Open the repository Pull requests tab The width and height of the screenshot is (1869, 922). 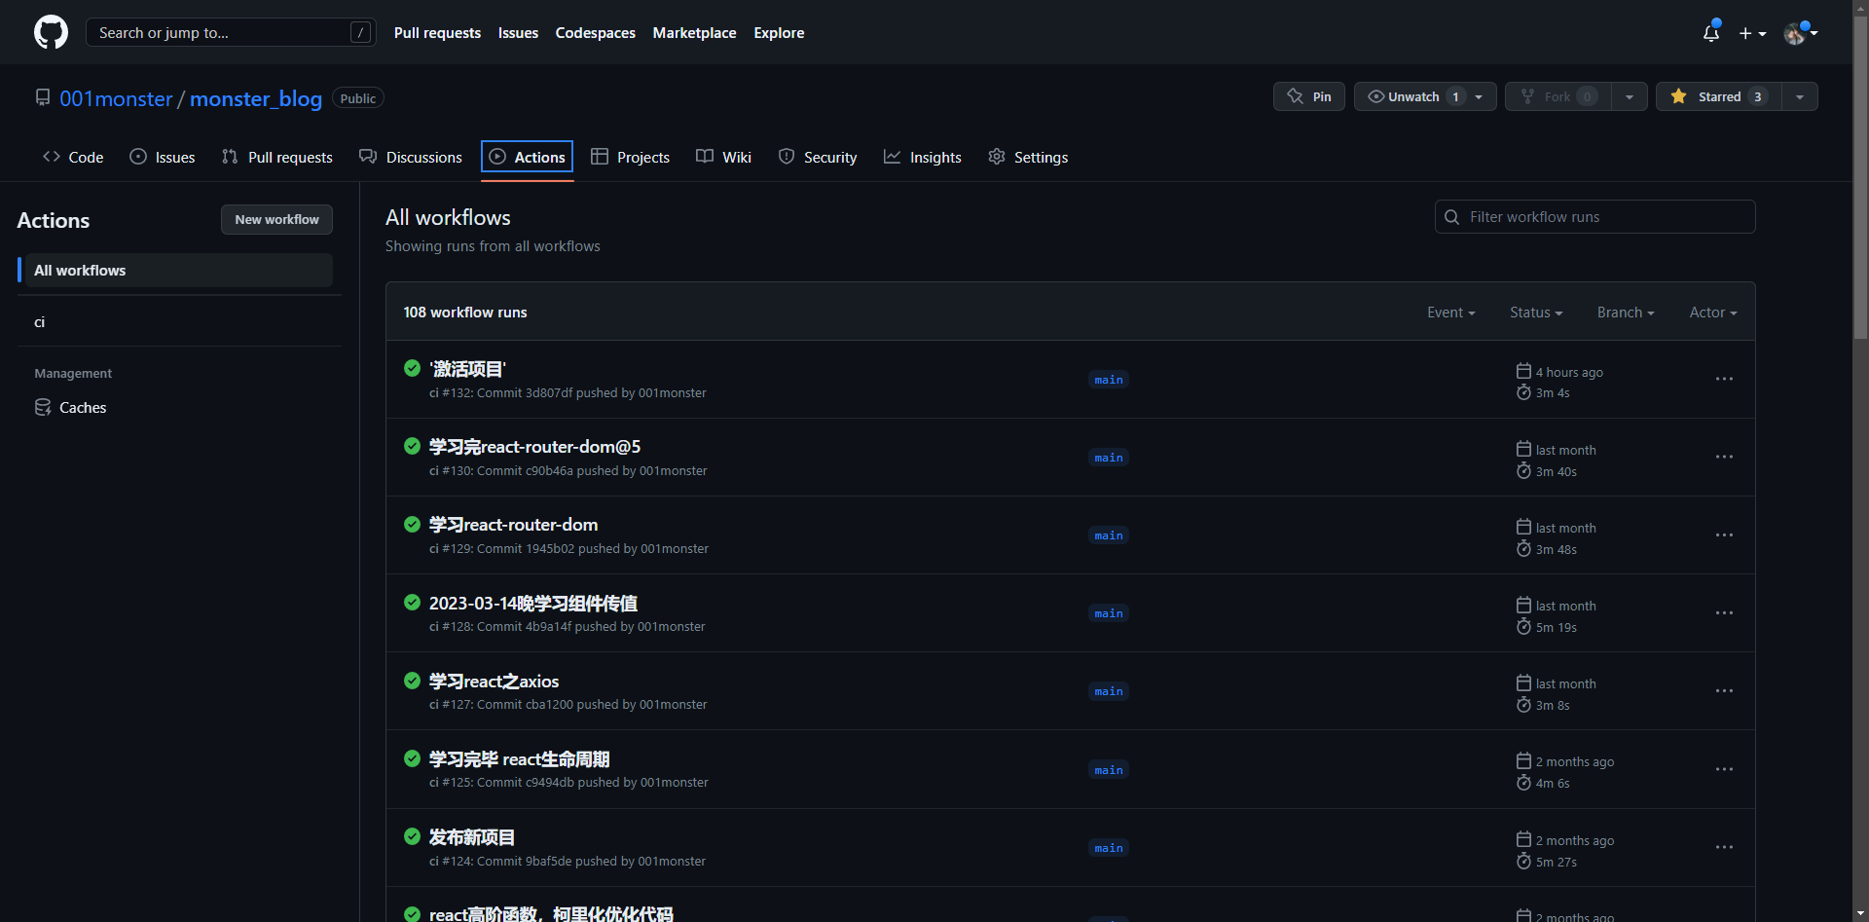click(277, 157)
